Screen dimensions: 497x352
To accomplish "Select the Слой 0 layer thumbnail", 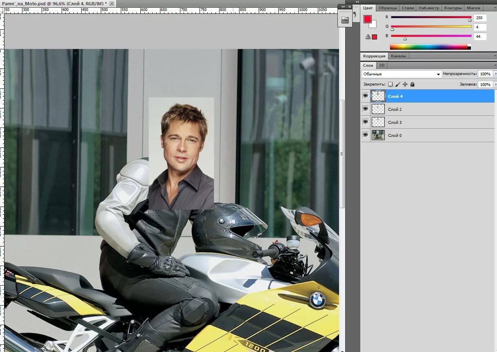I will point(378,135).
